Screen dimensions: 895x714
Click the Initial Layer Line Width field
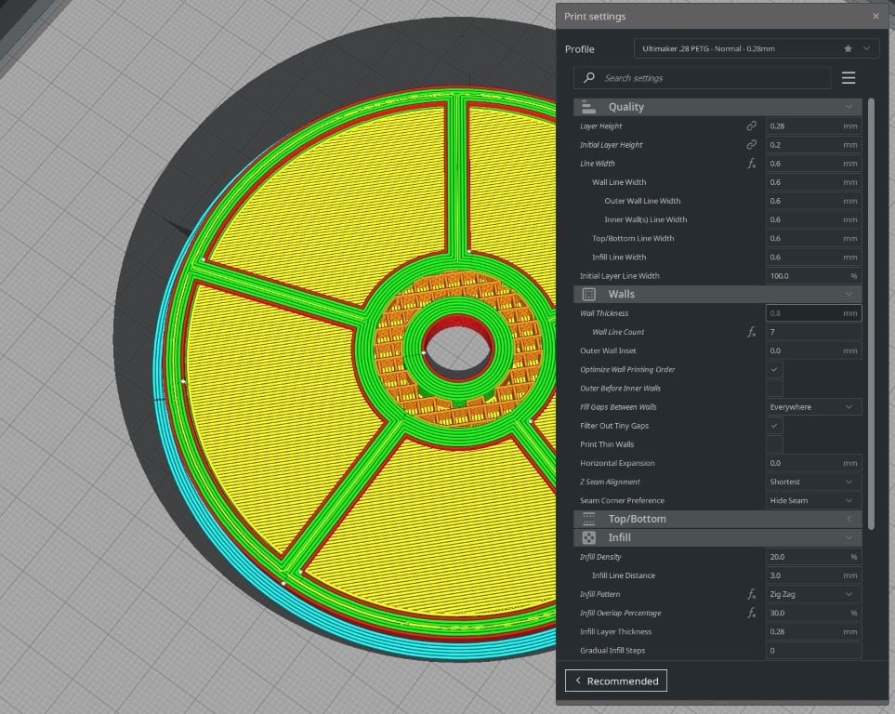(x=813, y=276)
